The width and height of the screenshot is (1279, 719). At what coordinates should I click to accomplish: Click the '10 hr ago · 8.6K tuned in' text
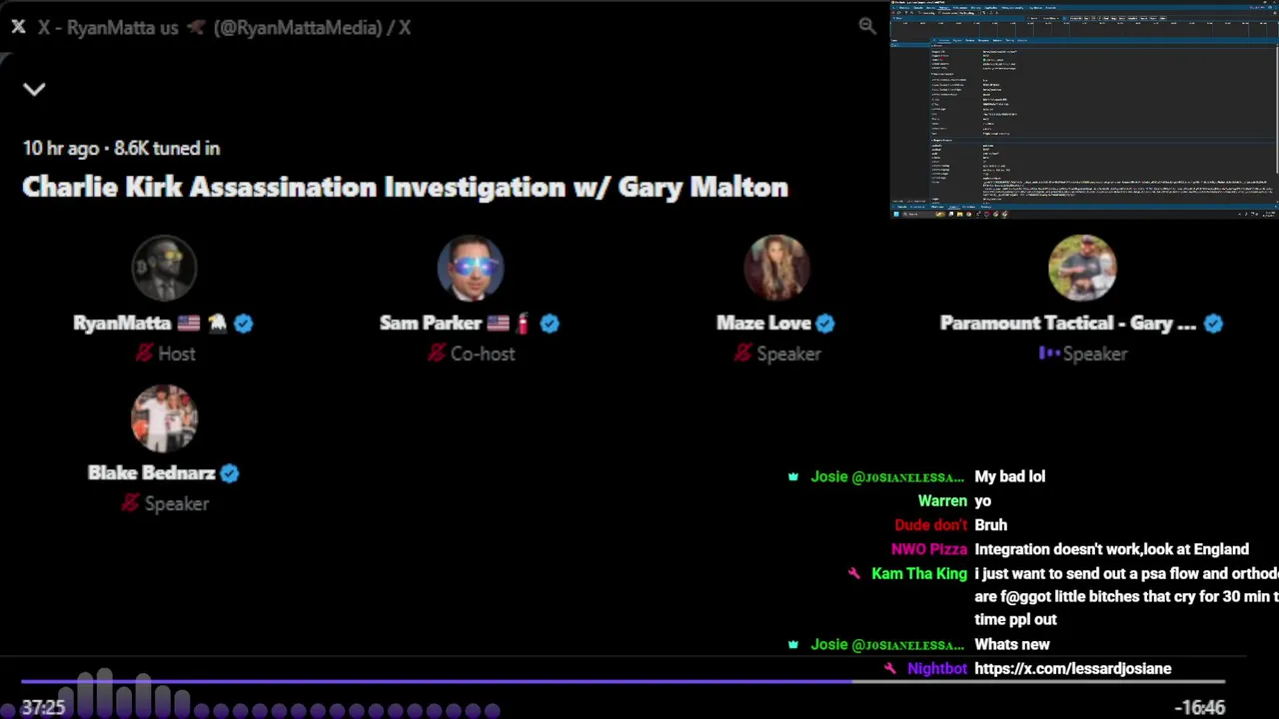pyautogui.click(x=121, y=148)
